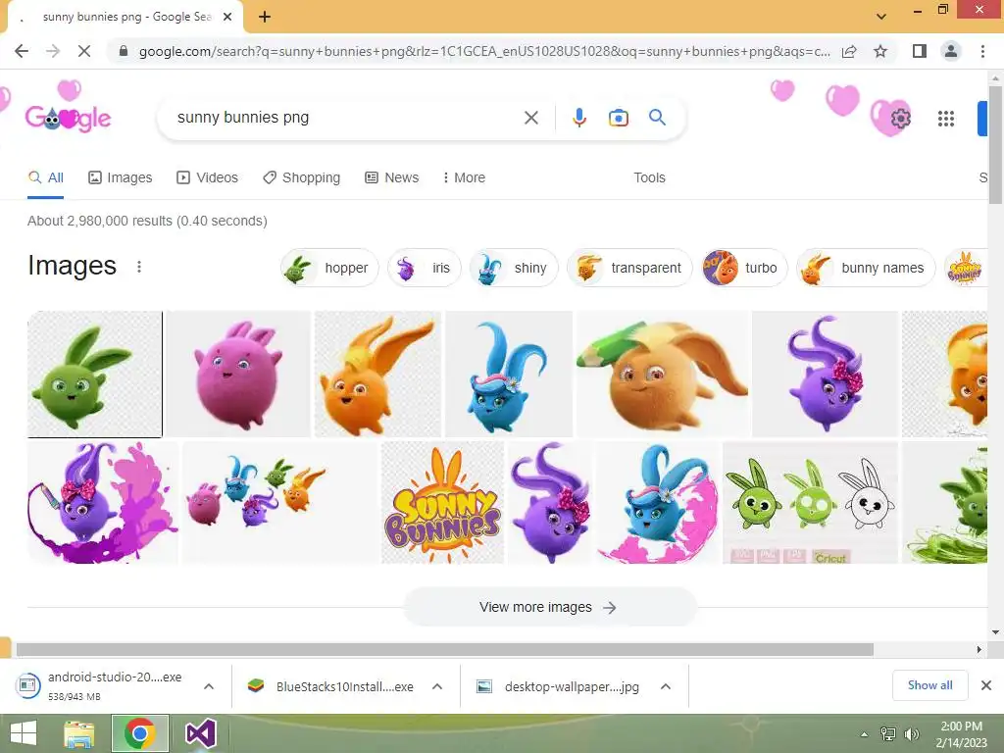This screenshot has height=753, width=1004.
Task: Filter images by transparent chip
Action: (629, 268)
